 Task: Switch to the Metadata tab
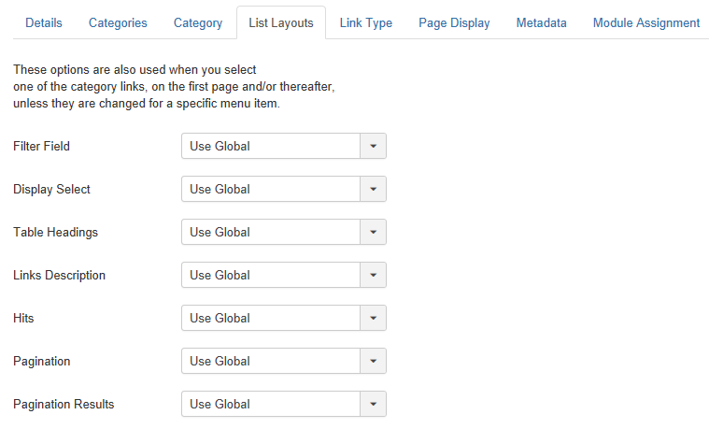541,22
